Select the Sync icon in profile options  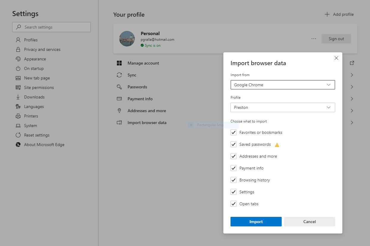[x=119, y=75]
